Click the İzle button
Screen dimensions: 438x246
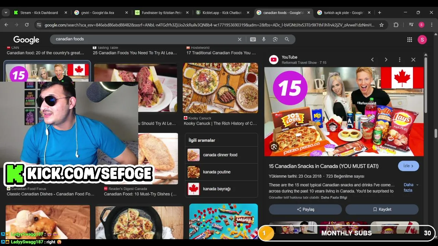pos(409,166)
